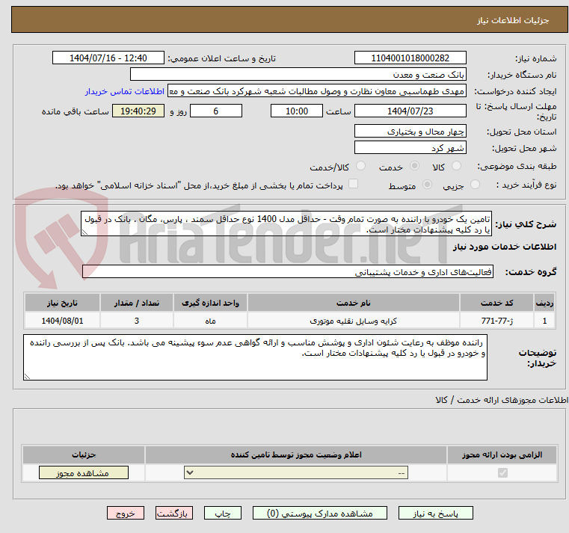The image size is (569, 533).
Task: Click the service code cell ژ-77-771
Action: point(496,321)
